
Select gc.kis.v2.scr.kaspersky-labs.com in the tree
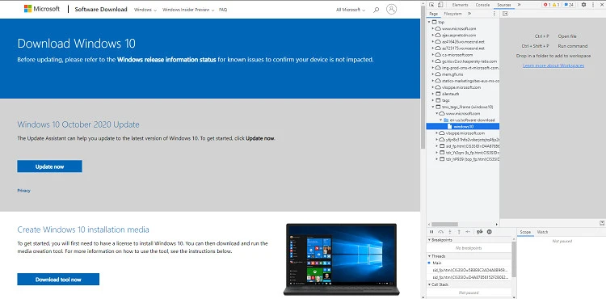pos(469,61)
